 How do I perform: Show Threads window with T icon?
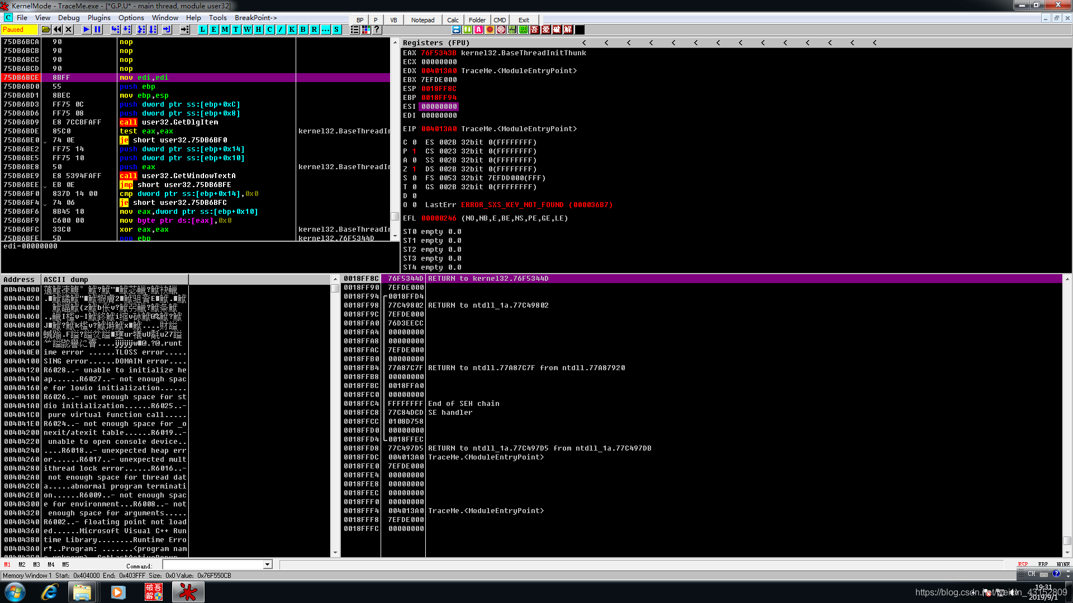236,30
